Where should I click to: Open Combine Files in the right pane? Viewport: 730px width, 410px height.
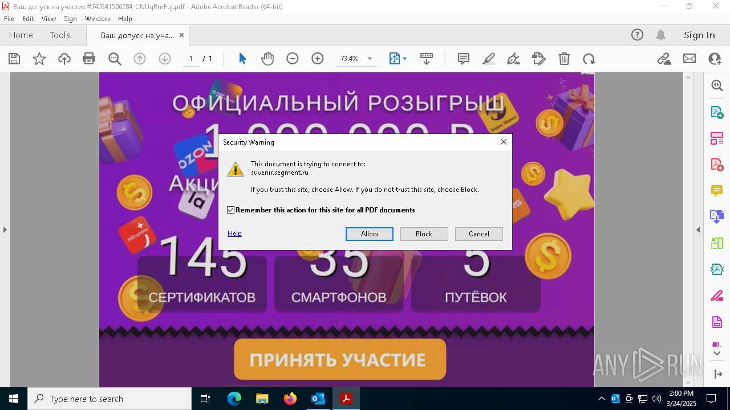tap(717, 217)
